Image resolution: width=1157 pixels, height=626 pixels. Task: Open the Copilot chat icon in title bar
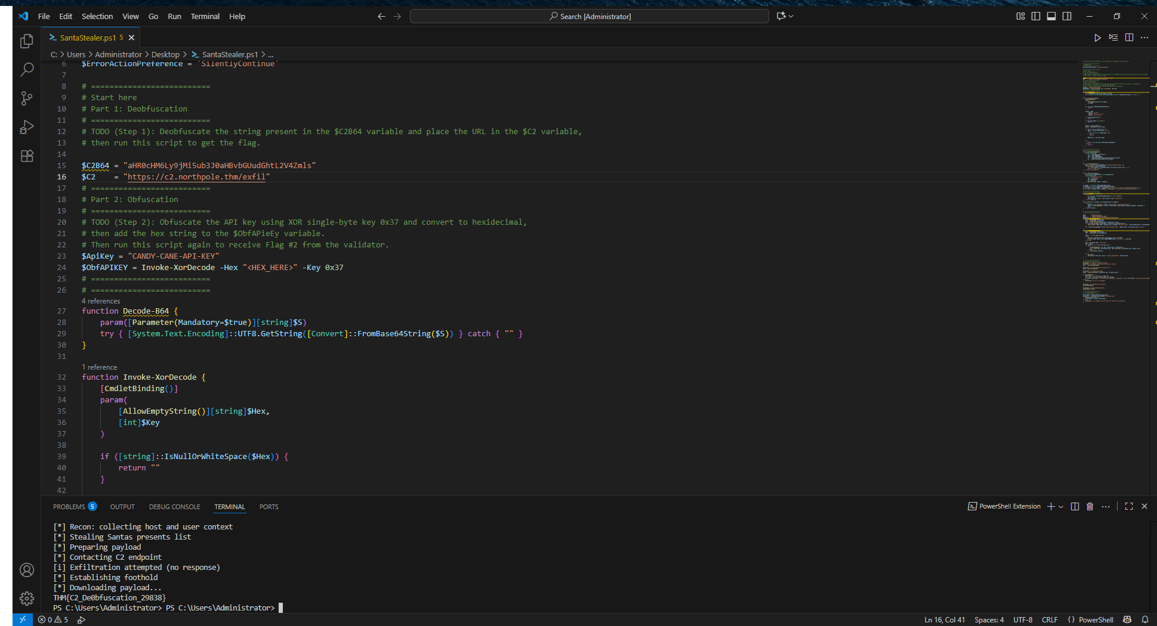click(781, 16)
